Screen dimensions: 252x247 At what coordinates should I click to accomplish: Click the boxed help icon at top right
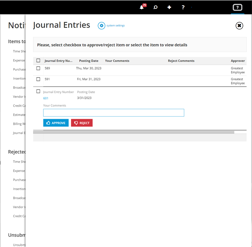[x=237, y=7]
